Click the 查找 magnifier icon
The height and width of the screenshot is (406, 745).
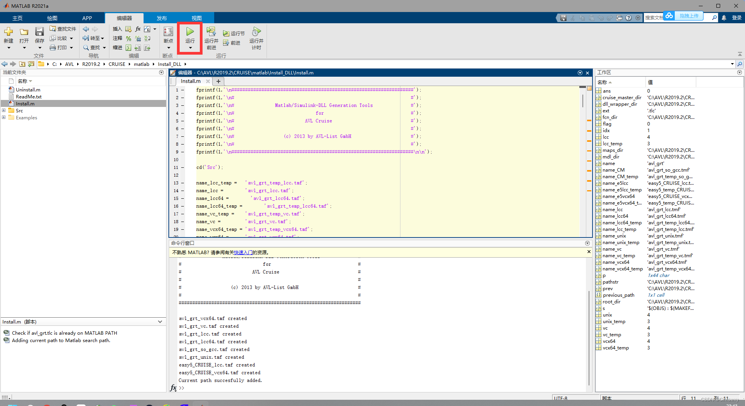(86, 47)
